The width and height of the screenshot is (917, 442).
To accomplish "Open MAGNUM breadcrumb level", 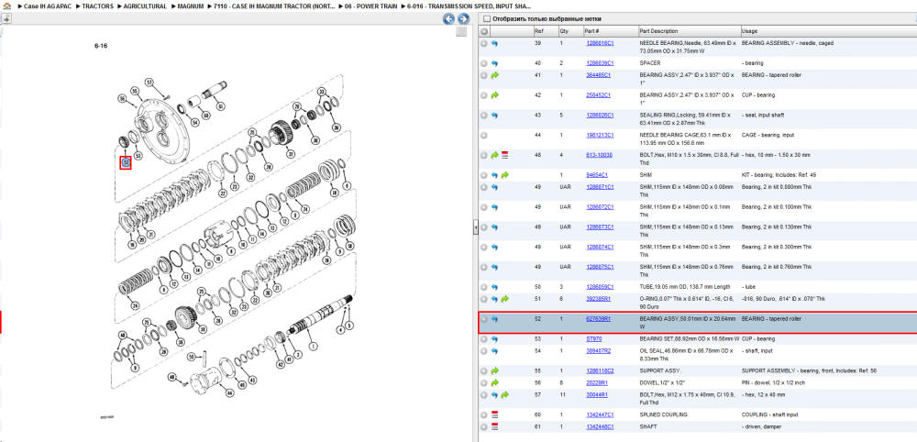I will pyautogui.click(x=190, y=6).
